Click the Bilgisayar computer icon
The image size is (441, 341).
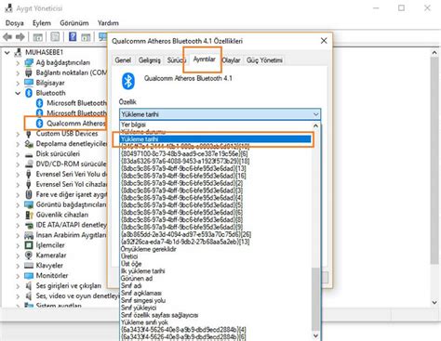29,83
